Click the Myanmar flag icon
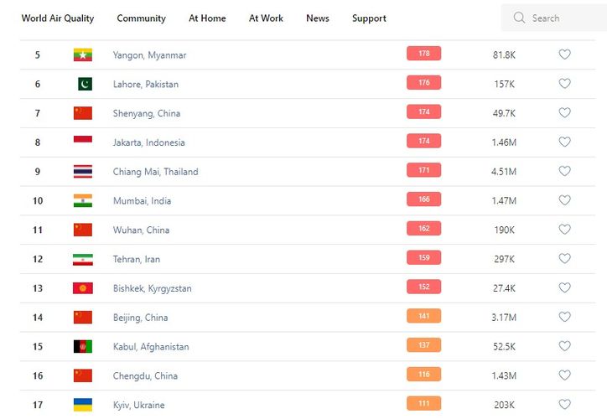Screen dimensions: 607x419 pos(82,55)
